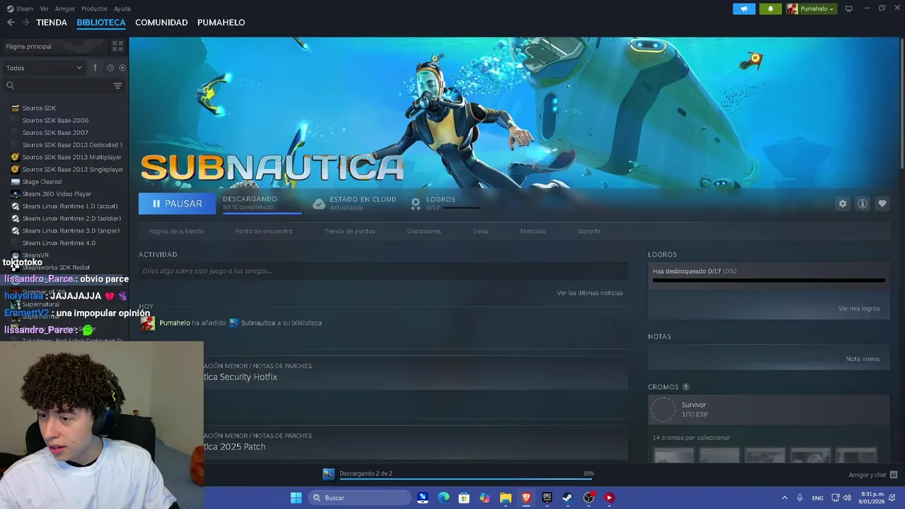Go back with the left arrow
This screenshot has width=905, height=509.
click(x=11, y=23)
